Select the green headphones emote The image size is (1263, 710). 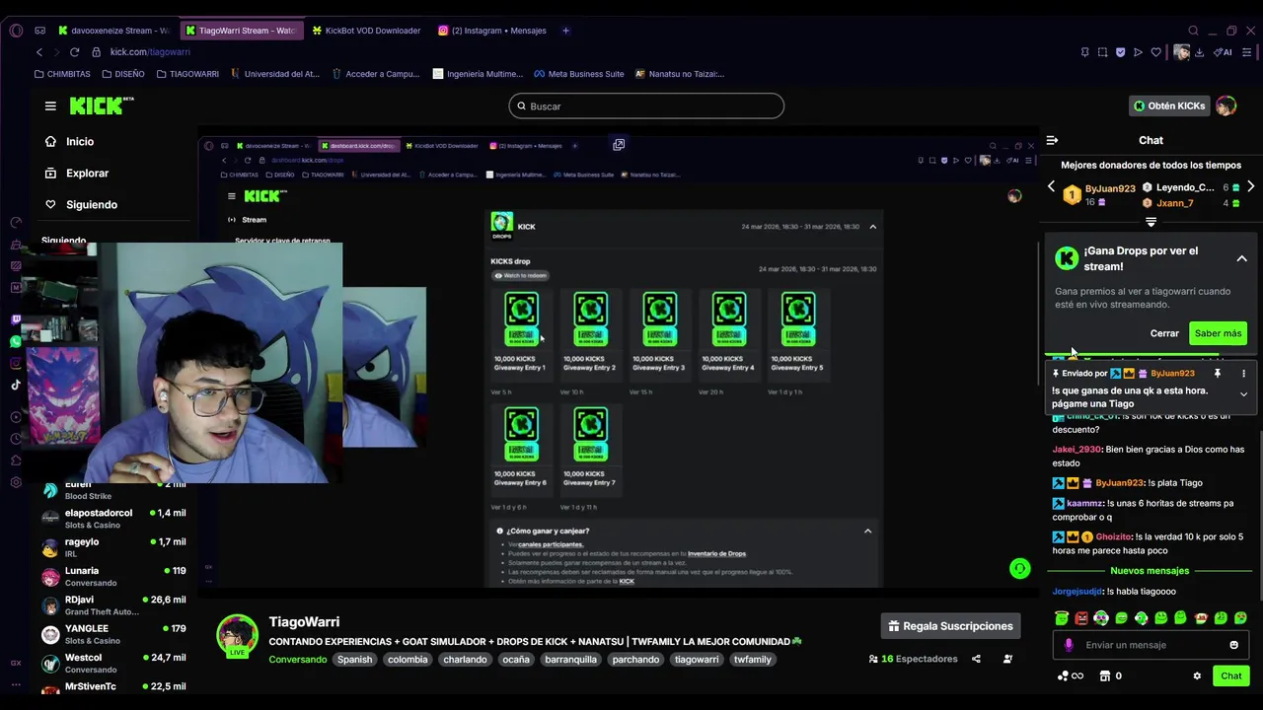click(x=1101, y=618)
